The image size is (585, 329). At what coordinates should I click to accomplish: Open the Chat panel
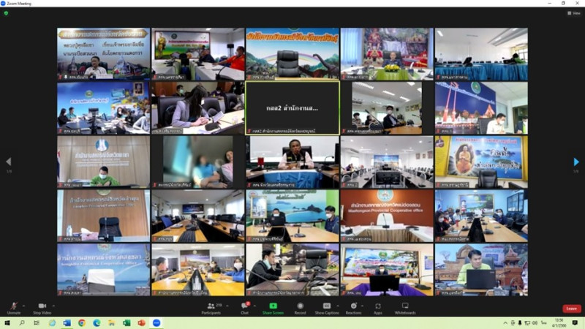[245, 307]
